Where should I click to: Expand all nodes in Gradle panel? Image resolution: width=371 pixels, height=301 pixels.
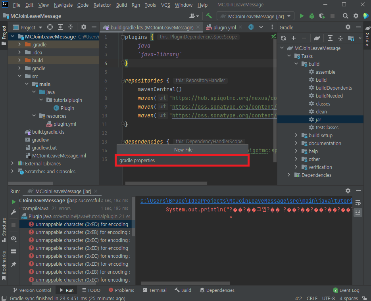(330, 38)
